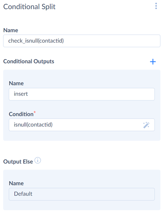The image size is (166, 215).
Task: Add a new conditional output
Action: click(153, 62)
